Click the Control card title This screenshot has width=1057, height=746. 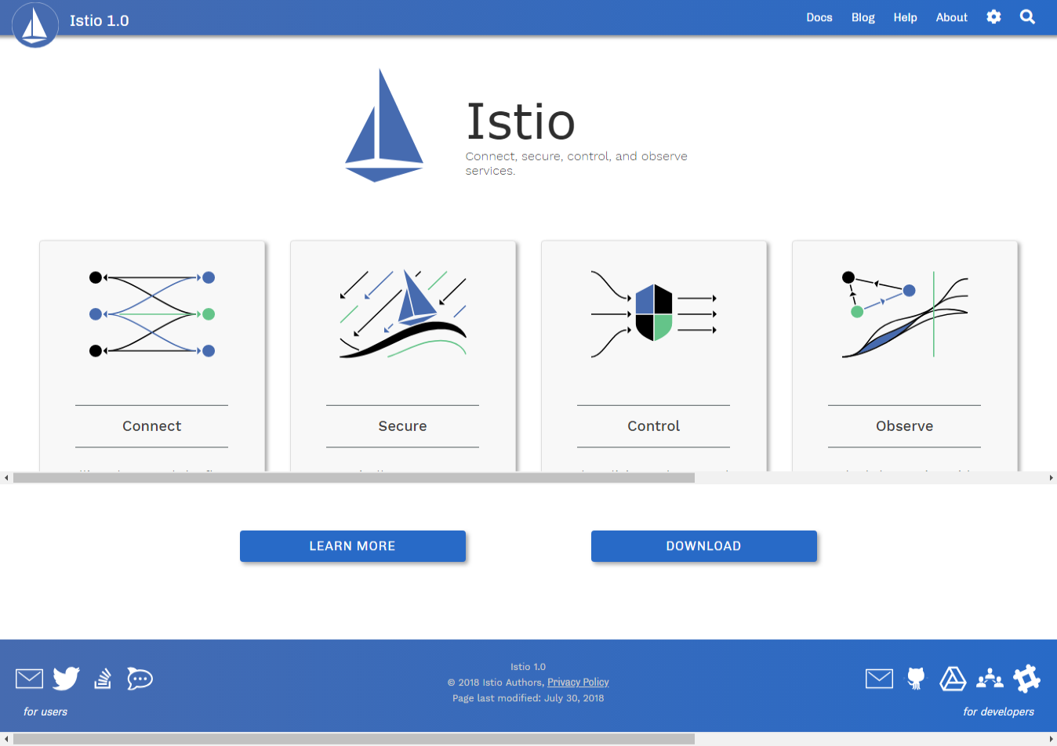(x=654, y=426)
